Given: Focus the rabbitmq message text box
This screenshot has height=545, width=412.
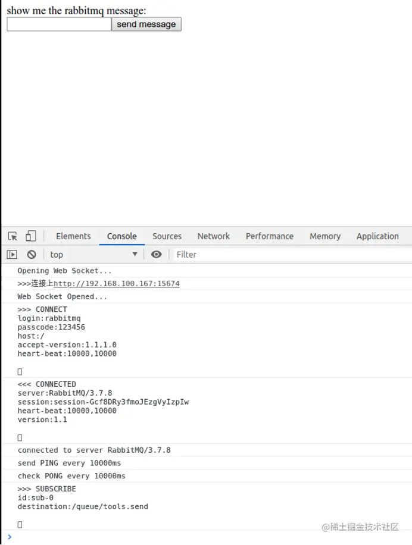Looking at the screenshot, I should (x=59, y=24).
